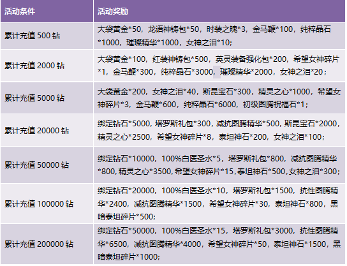
Task: Select the 累计充值 50000 钻 condition cell
Action: 47,165
